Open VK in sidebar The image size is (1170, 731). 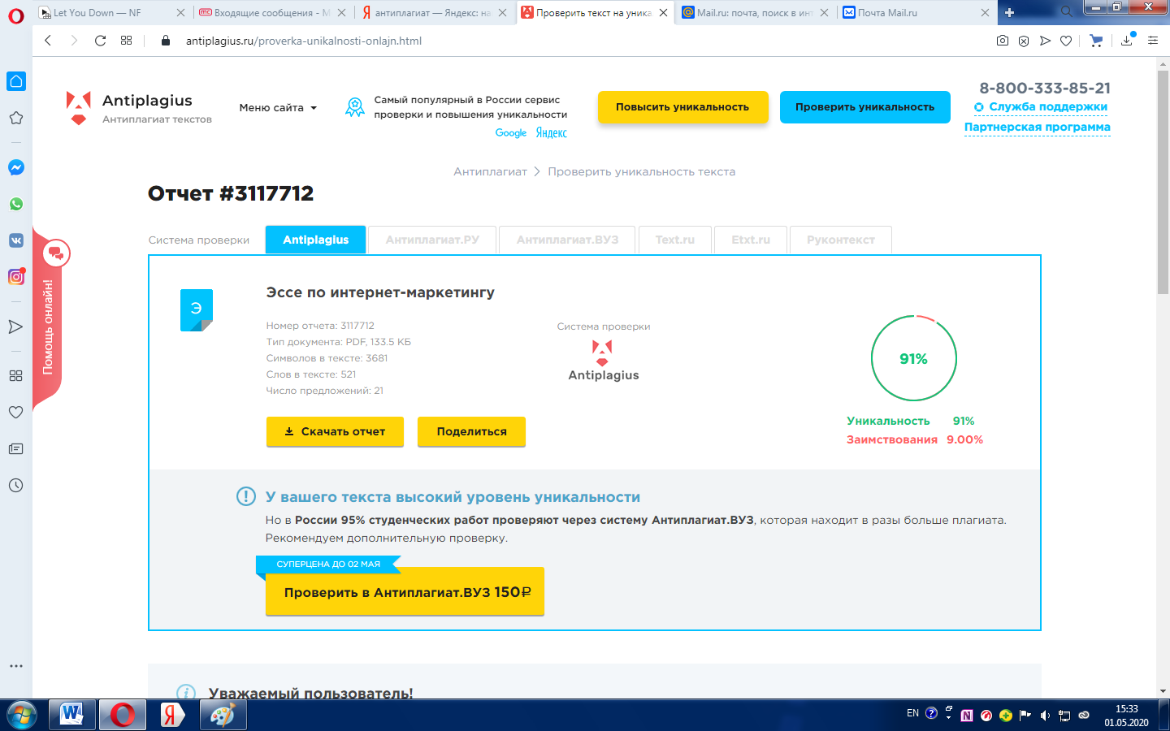coord(15,240)
